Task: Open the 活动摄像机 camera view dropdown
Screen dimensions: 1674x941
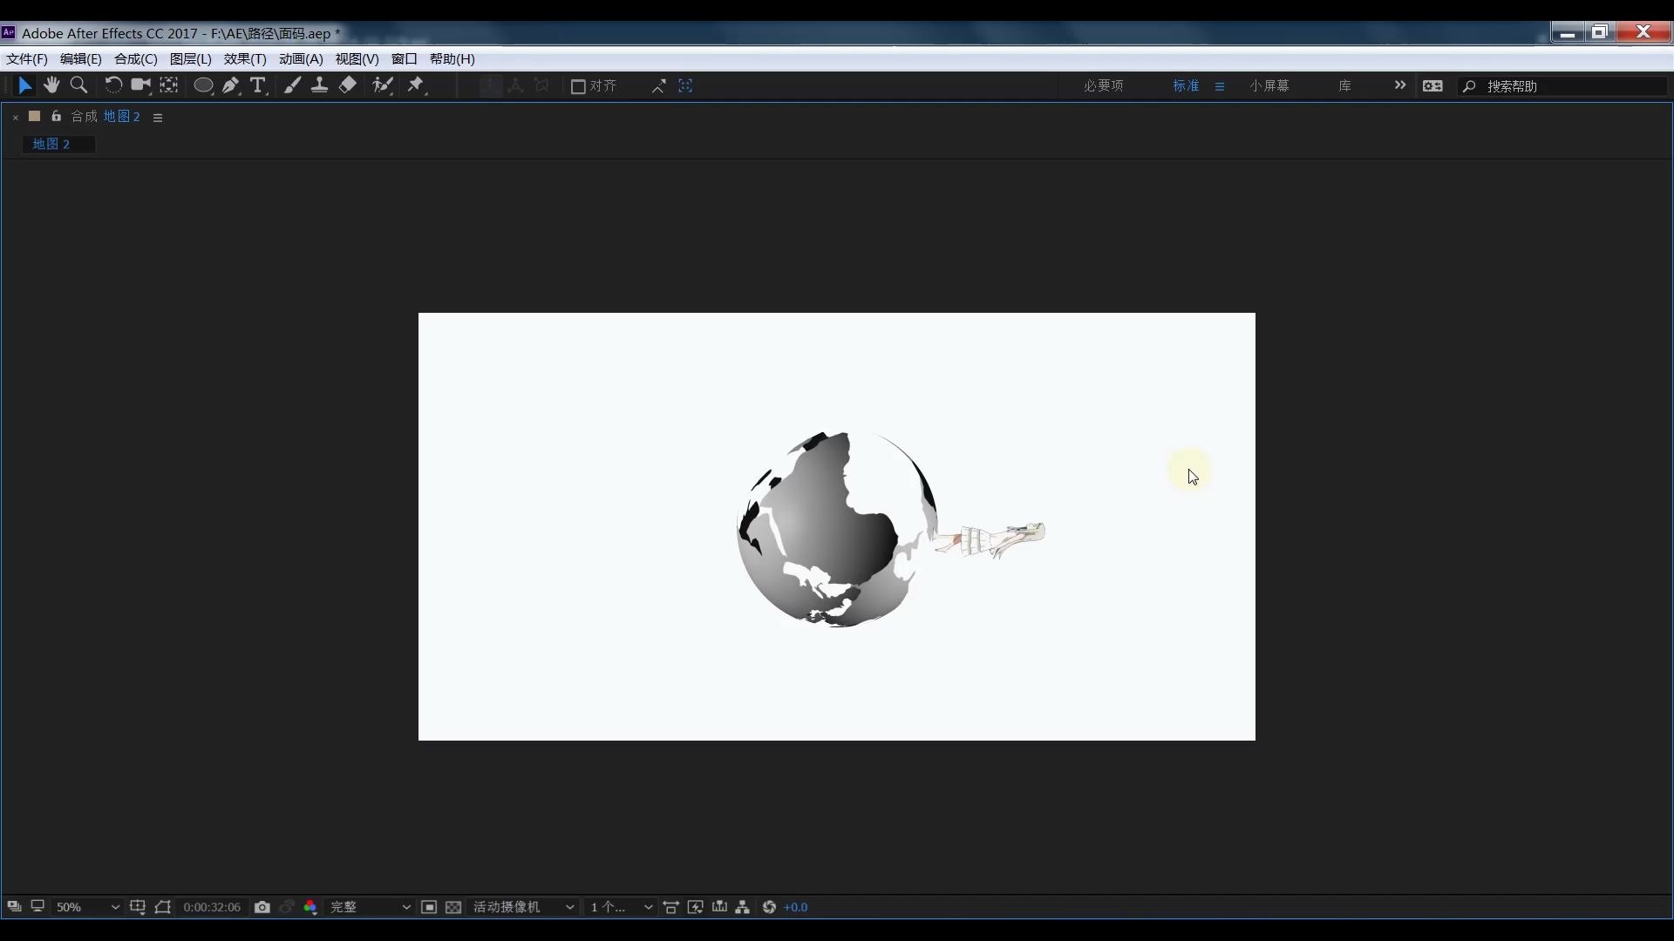Action: [523, 907]
